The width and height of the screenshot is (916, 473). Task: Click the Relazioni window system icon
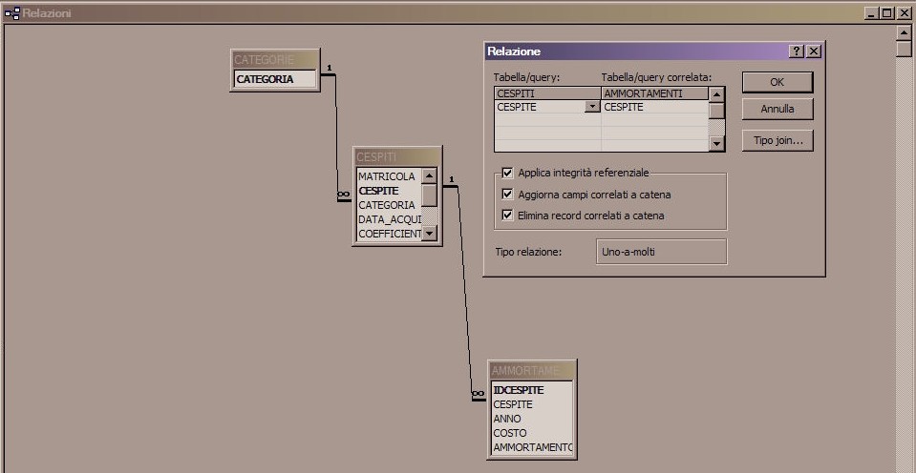point(12,13)
